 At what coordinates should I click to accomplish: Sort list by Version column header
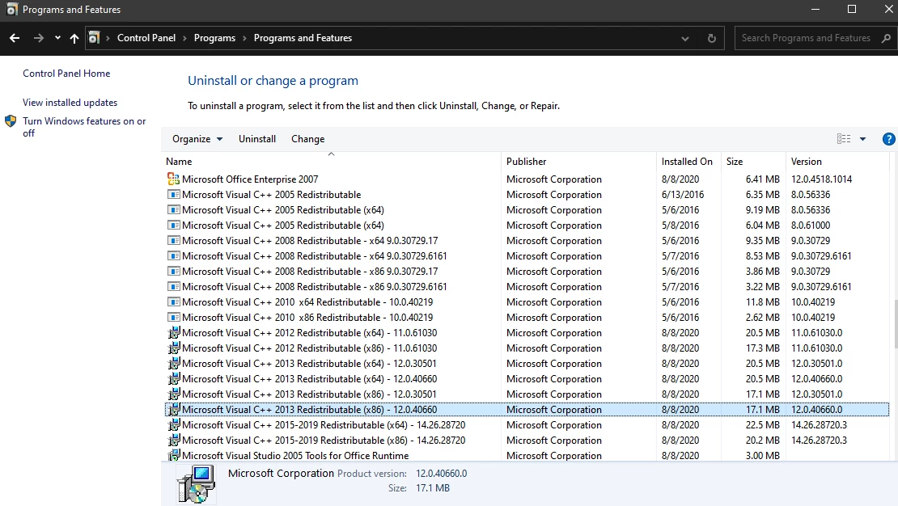pos(837,162)
